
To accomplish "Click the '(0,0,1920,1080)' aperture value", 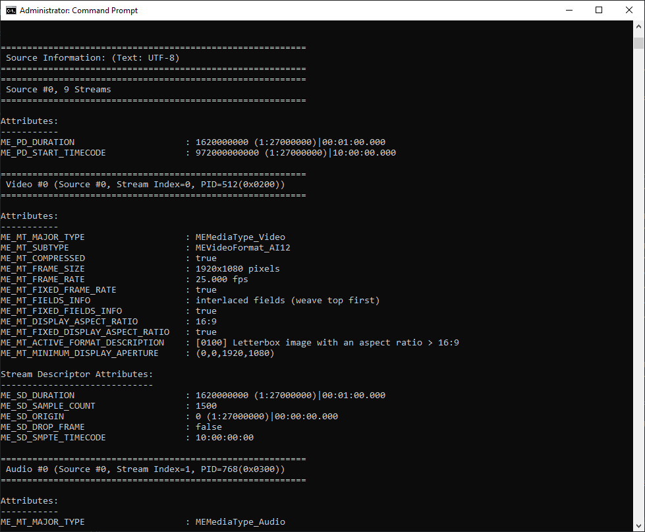I will tap(235, 353).
